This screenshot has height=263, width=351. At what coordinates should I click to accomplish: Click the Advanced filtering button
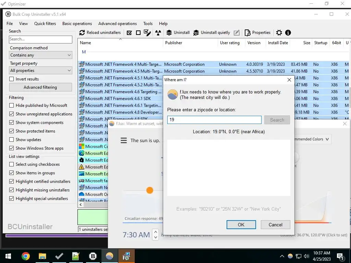tap(40, 87)
